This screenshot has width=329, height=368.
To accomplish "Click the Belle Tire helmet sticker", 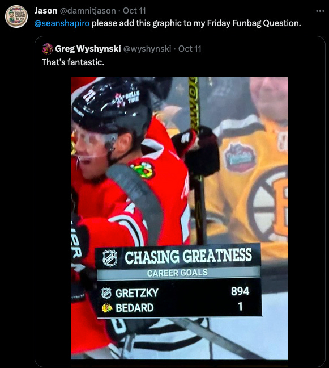I will pyautogui.click(x=127, y=99).
